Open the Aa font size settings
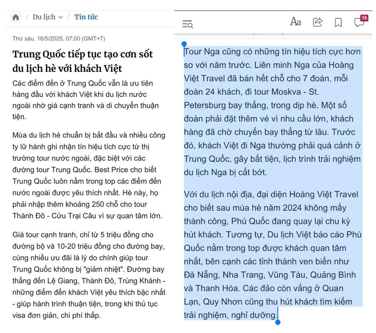Viewport: 376px width, 333px height. (295, 22)
